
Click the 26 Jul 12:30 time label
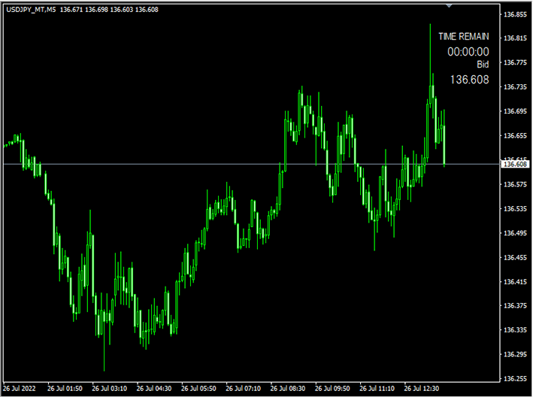tap(422, 388)
